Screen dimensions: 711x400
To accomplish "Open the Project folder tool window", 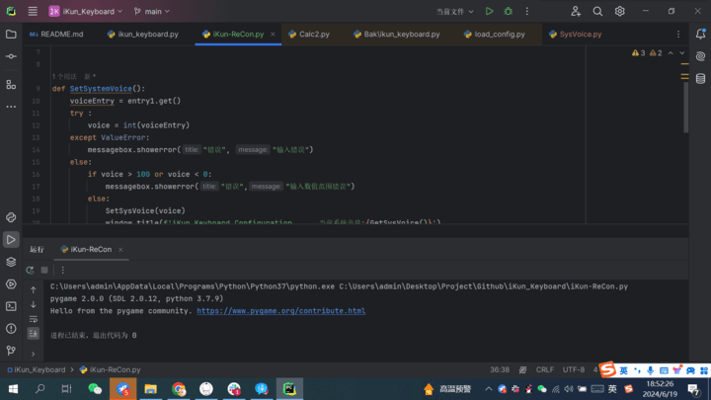I will [x=11, y=35].
